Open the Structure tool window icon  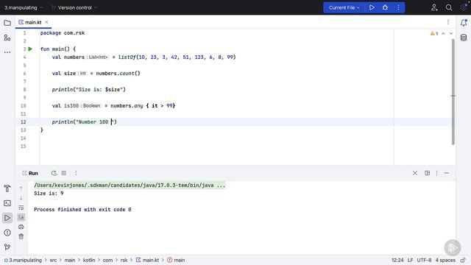pyautogui.click(x=7, y=38)
